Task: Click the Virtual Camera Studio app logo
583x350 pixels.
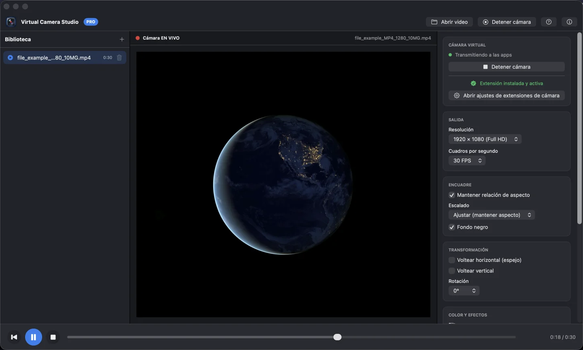Action: tap(11, 22)
